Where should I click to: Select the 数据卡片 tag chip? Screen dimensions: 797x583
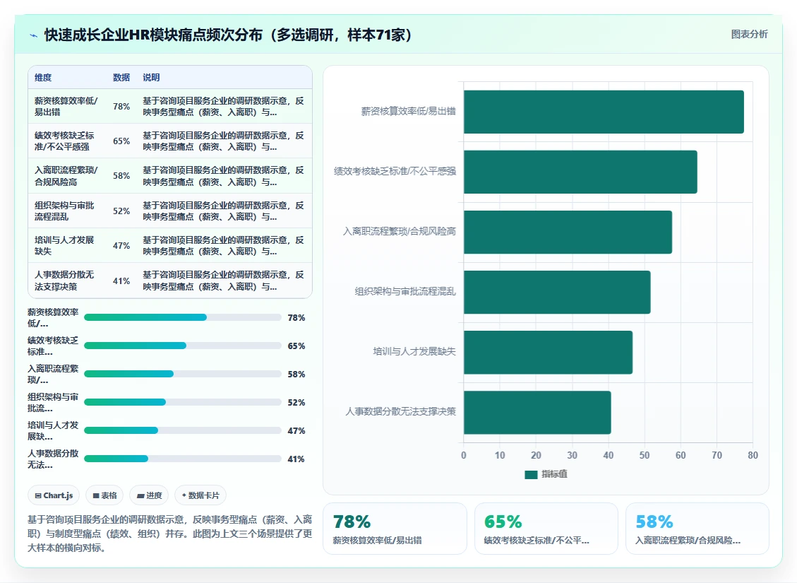coord(200,495)
